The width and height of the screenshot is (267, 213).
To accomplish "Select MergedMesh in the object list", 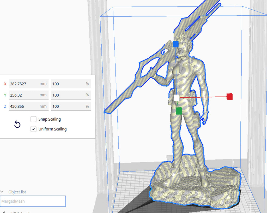I will coord(33,201).
